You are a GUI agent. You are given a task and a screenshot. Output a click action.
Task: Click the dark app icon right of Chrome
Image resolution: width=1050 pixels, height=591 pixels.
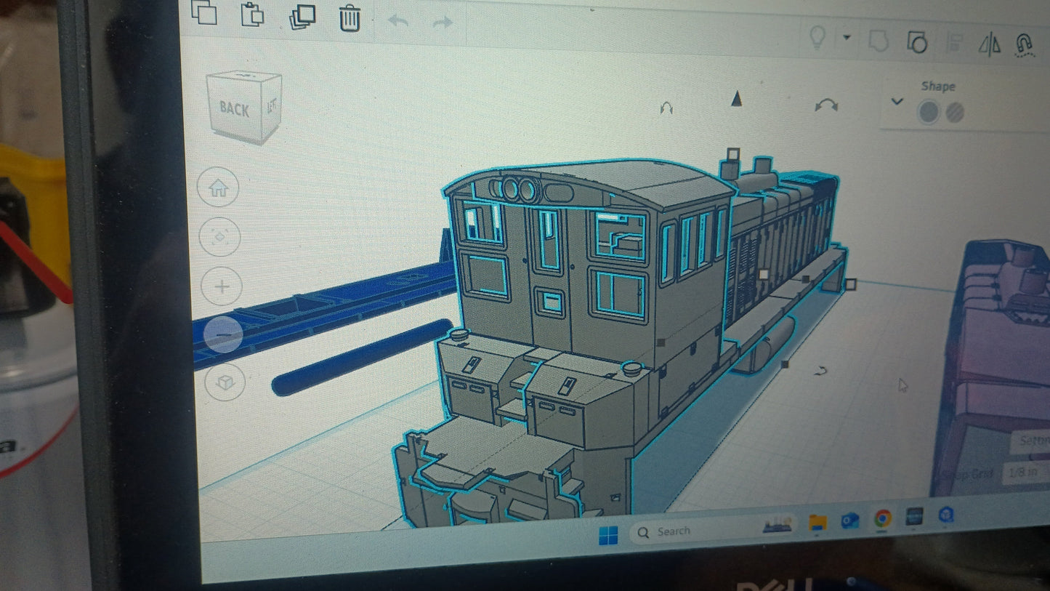(x=914, y=517)
